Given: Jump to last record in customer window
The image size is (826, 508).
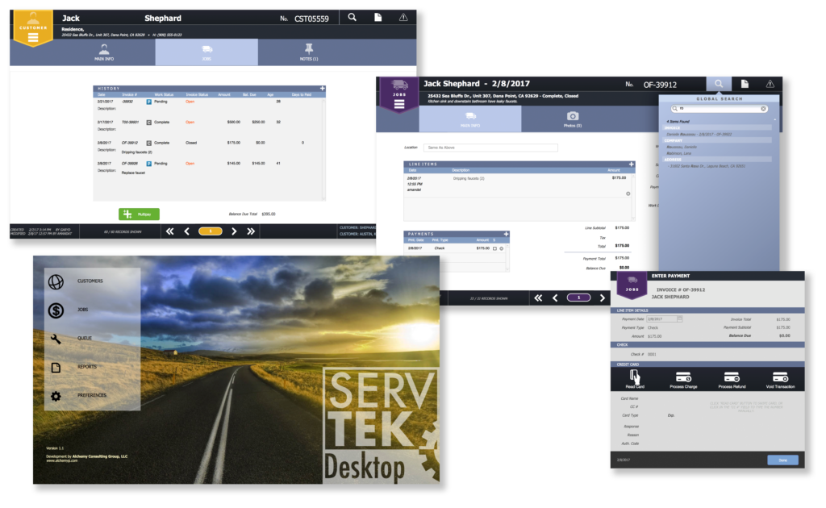Looking at the screenshot, I should point(251,231).
